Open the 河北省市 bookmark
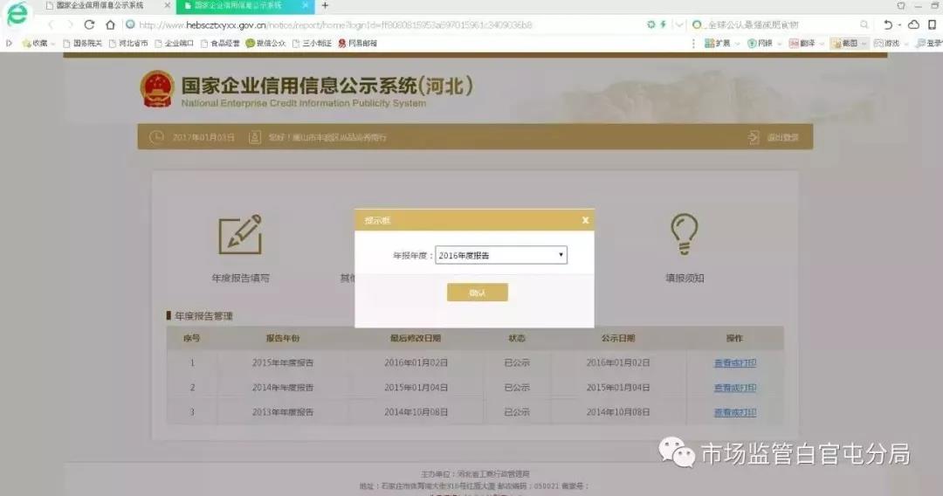 click(x=128, y=43)
